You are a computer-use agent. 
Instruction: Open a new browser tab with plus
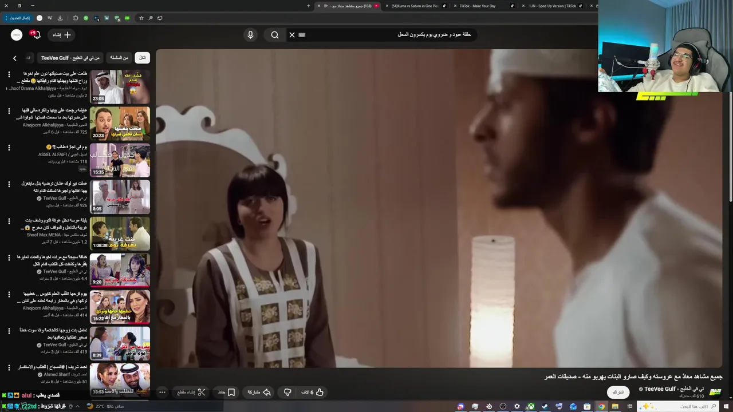coord(308,6)
